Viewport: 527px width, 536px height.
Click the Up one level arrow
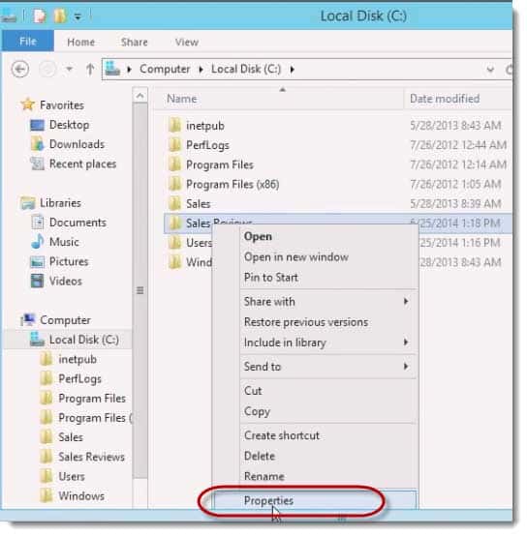tap(90, 70)
